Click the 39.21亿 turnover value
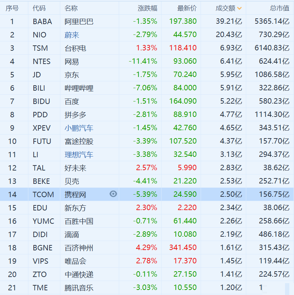294x295 pixels. pyautogui.click(x=229, y=21)
